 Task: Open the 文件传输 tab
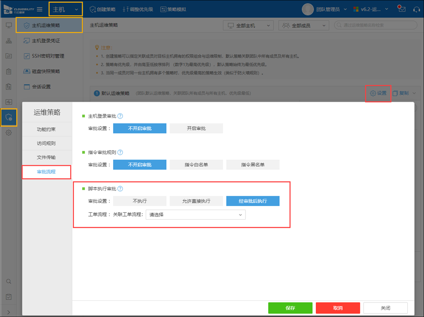(x=46, y=157)
